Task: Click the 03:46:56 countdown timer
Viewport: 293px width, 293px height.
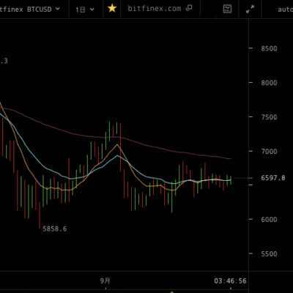Action: [x=230, y=281]
